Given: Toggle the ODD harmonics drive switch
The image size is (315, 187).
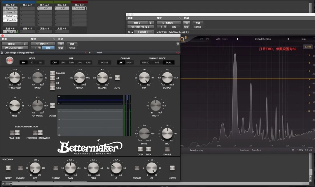Looking at the screenshot, I should (x=140, y=149).
